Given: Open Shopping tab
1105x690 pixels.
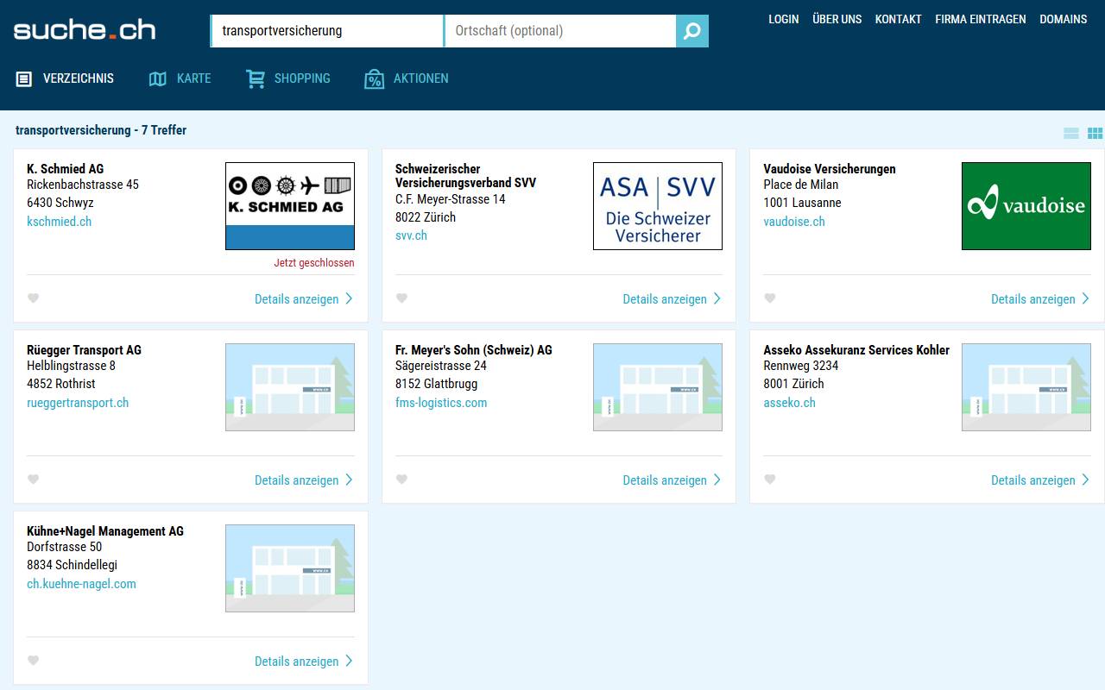Looking at the screenshot, I should click(x=288, y=78).
